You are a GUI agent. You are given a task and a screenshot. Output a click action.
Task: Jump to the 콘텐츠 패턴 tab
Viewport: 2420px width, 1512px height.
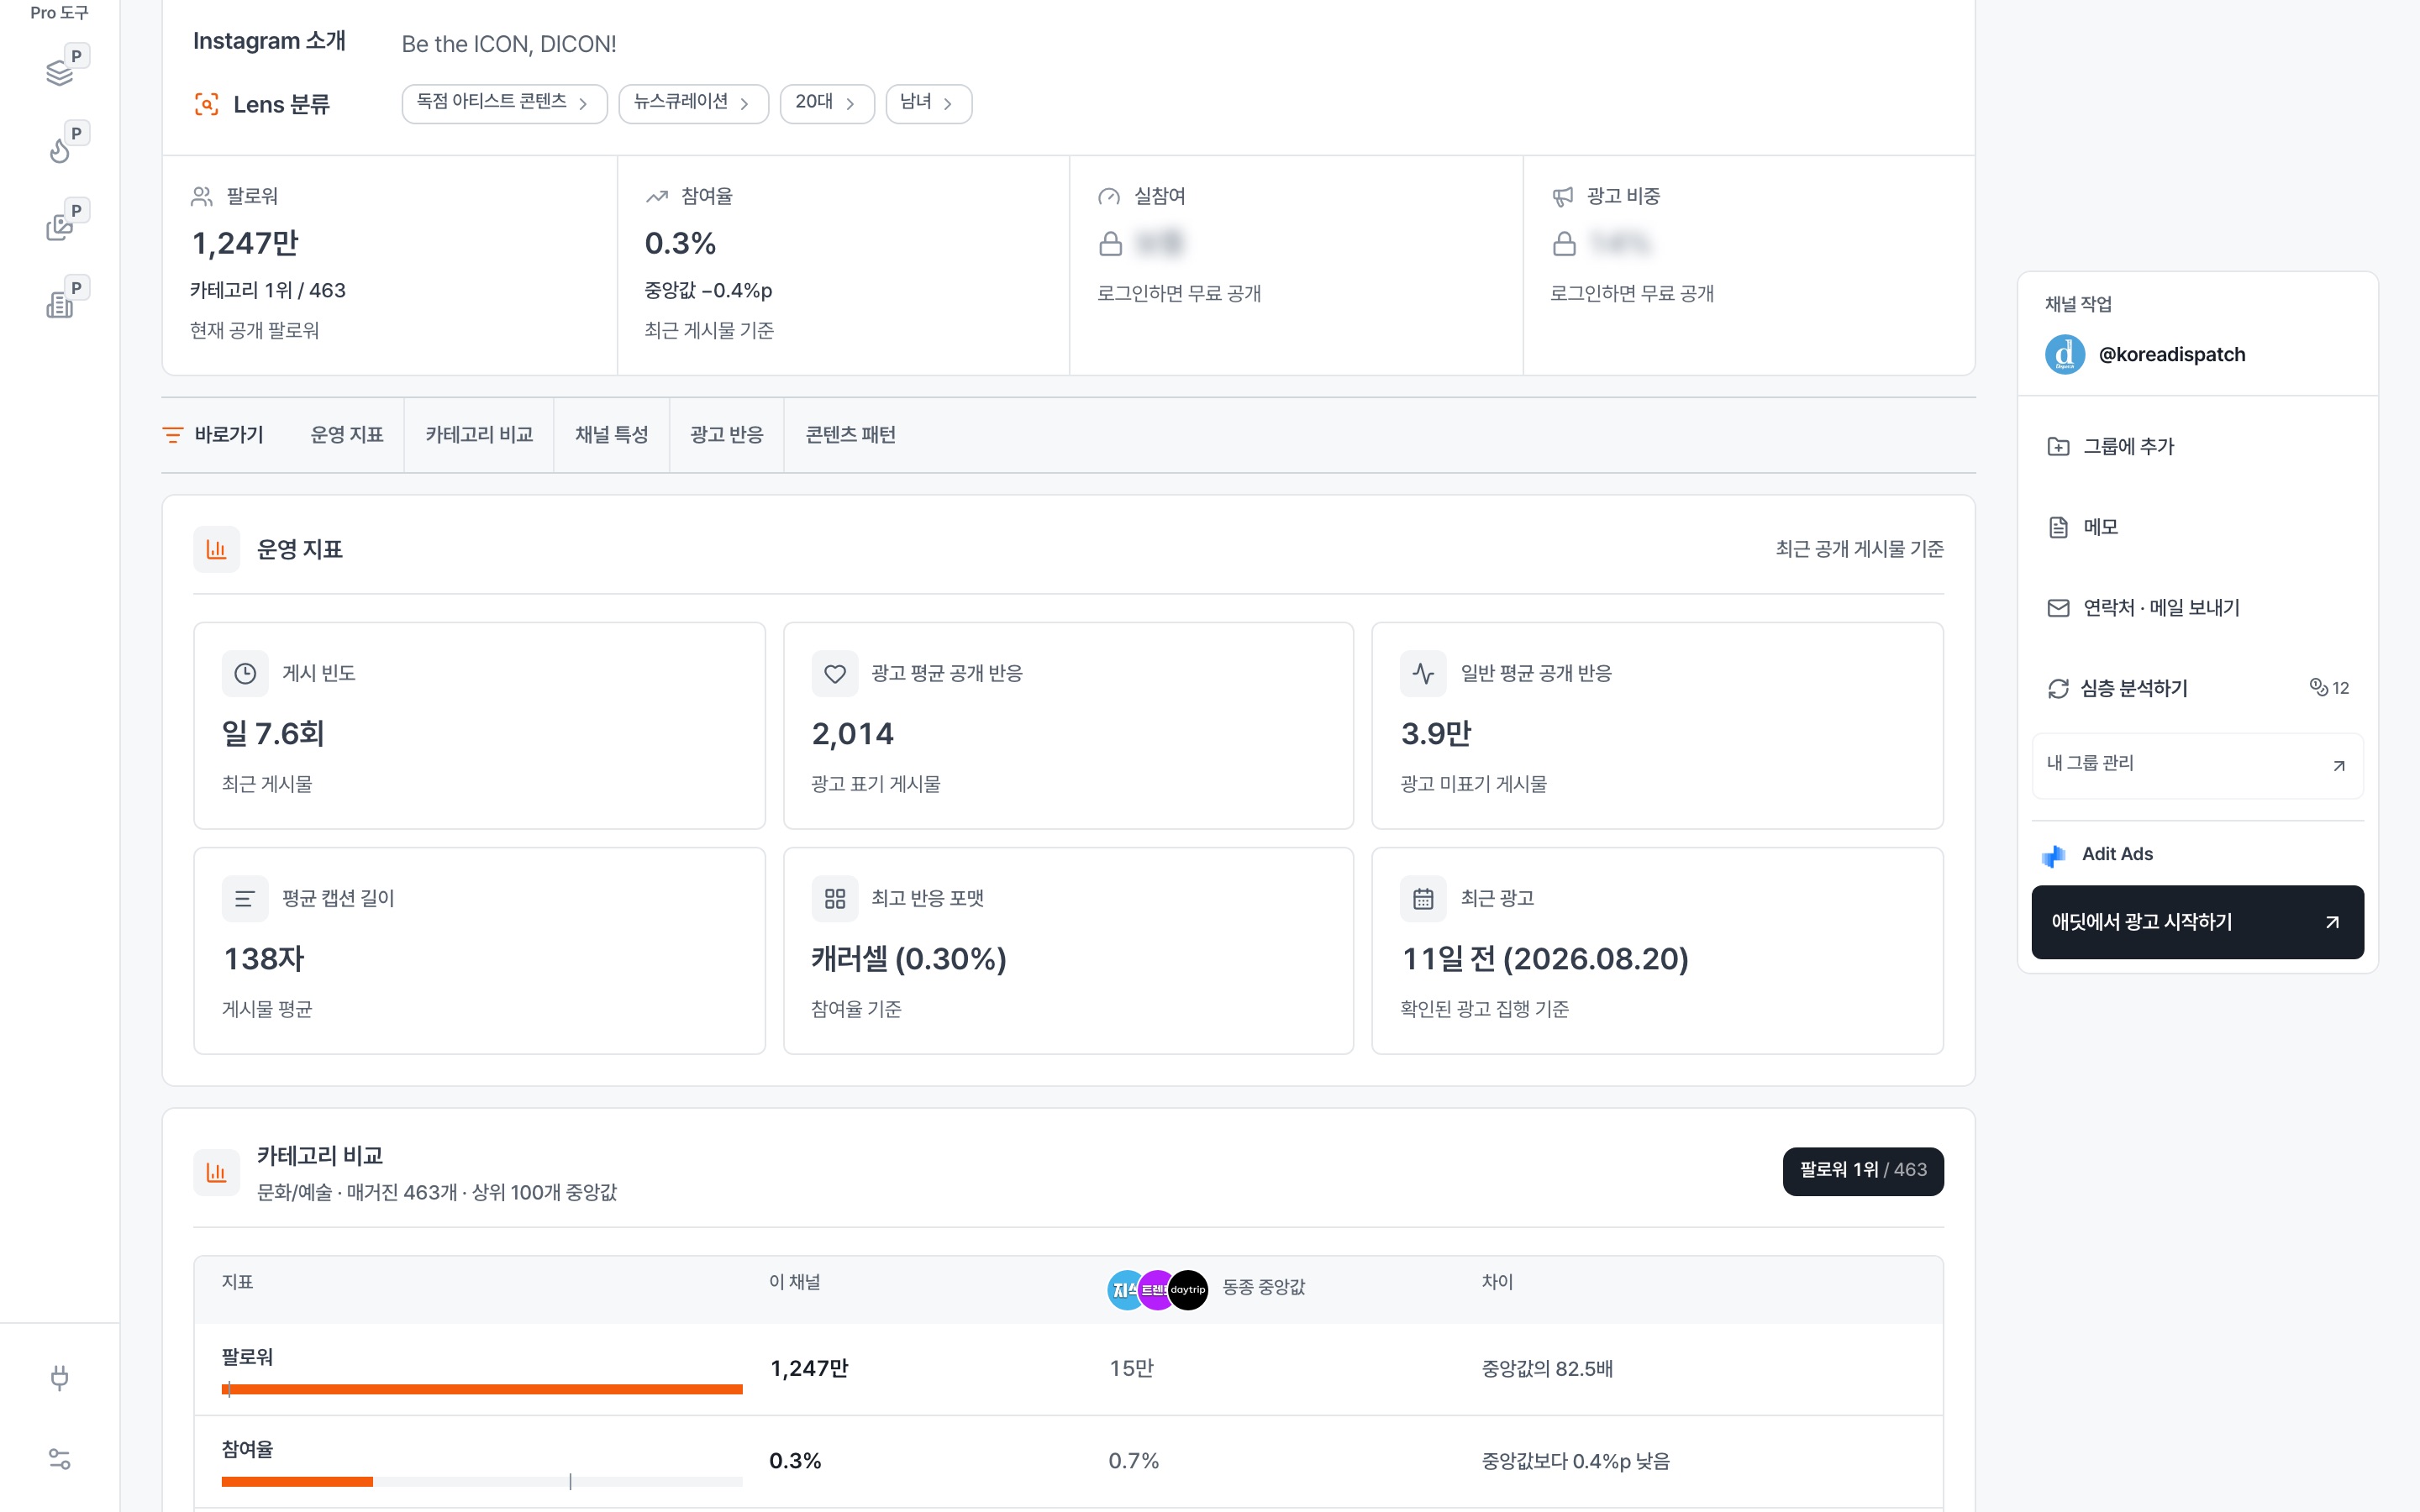(851, 435)
